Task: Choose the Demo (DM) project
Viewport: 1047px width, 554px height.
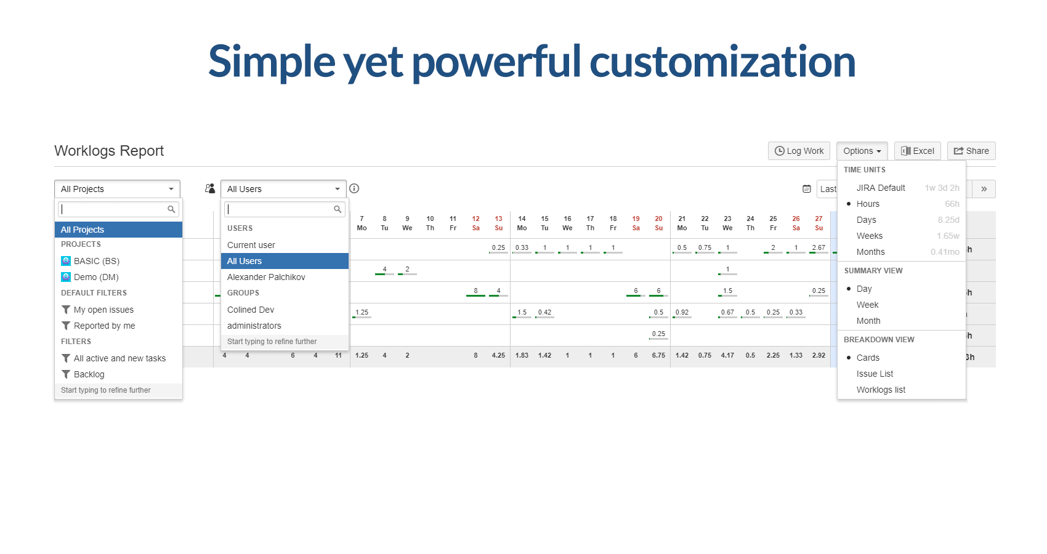Action: point(95,277)
